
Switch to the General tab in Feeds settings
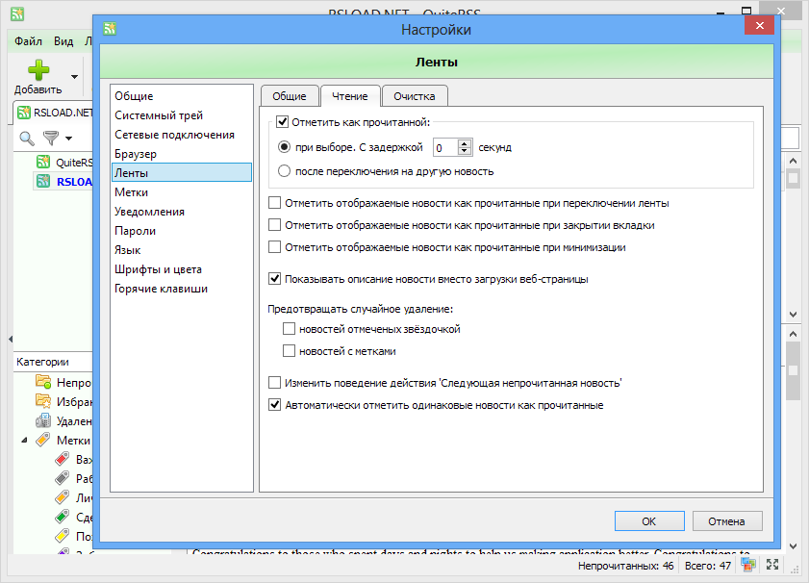(290, 96)
